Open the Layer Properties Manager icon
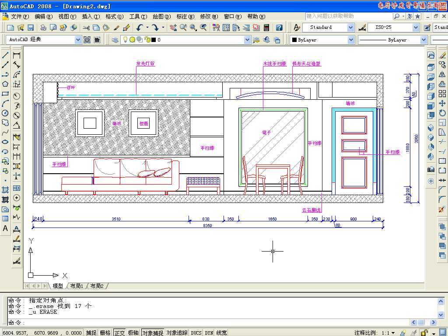Screen dimensions: 448x336 click(115, 40)
